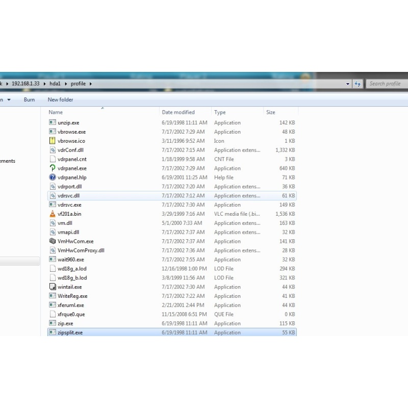This screenshot has width=408, height=408.
Task: Click the vdrpanel.exe green icon
Action: coord(53,168)
